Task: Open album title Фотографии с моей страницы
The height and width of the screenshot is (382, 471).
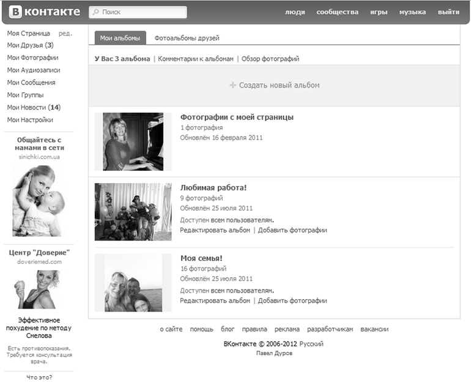Action: click(237, 117)
